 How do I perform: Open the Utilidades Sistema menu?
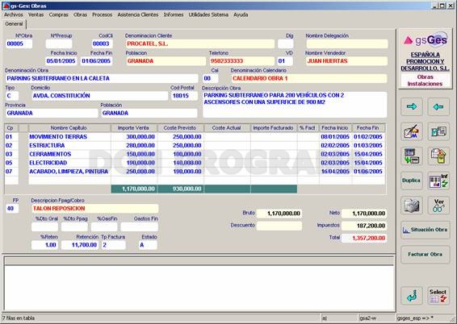coord(208,15)
